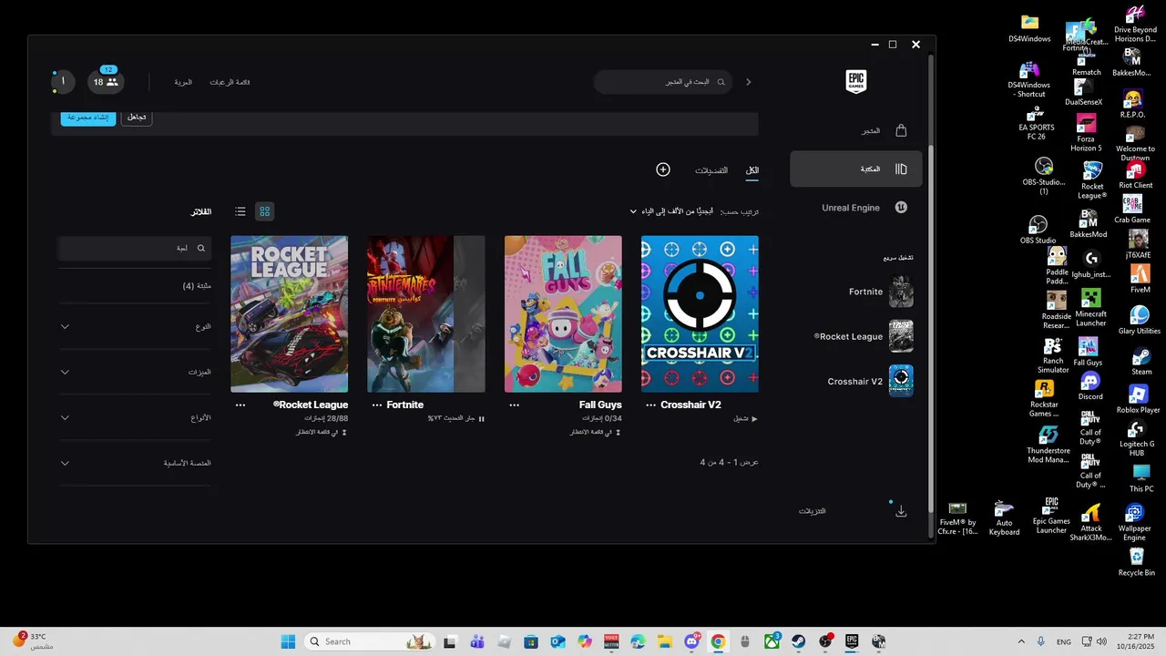Open the Riot Client desktop shortcut
This screenshot has height=656, width=1166.
pos(1135,175)
